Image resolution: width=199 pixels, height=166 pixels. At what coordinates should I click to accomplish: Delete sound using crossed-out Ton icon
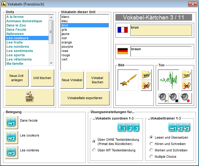click(187, 86)
